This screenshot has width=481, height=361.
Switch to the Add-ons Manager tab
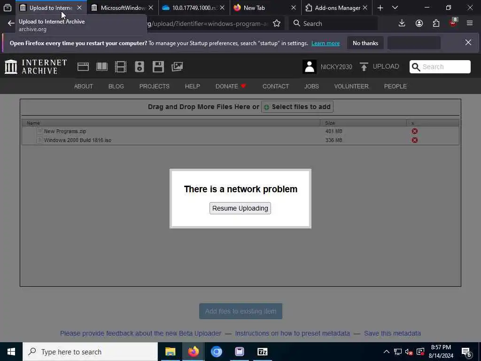tap(337, 8)
